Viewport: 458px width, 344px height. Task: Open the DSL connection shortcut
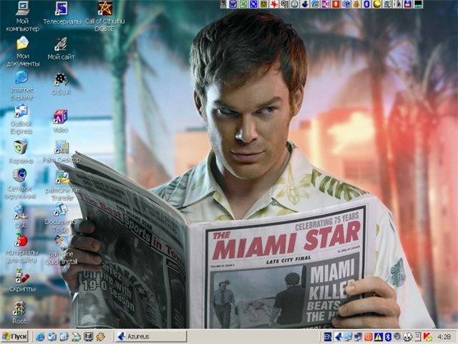(21, 212)
